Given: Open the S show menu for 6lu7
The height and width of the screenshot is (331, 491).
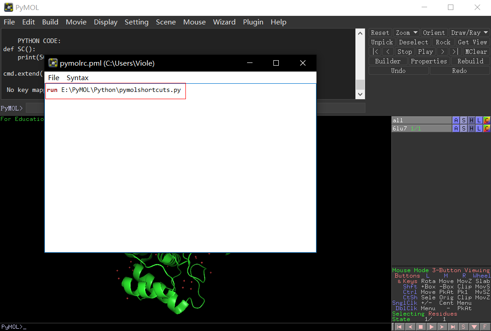Looking at the screenshot, I should [x=464, y=128].
